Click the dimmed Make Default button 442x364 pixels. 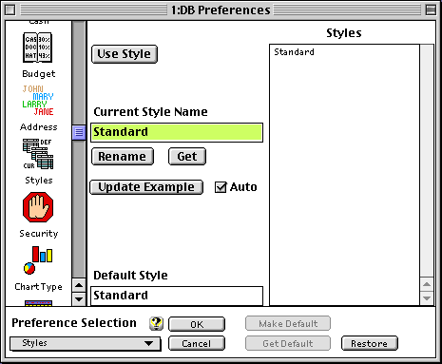pyautogui.click(x=288, y=323)
